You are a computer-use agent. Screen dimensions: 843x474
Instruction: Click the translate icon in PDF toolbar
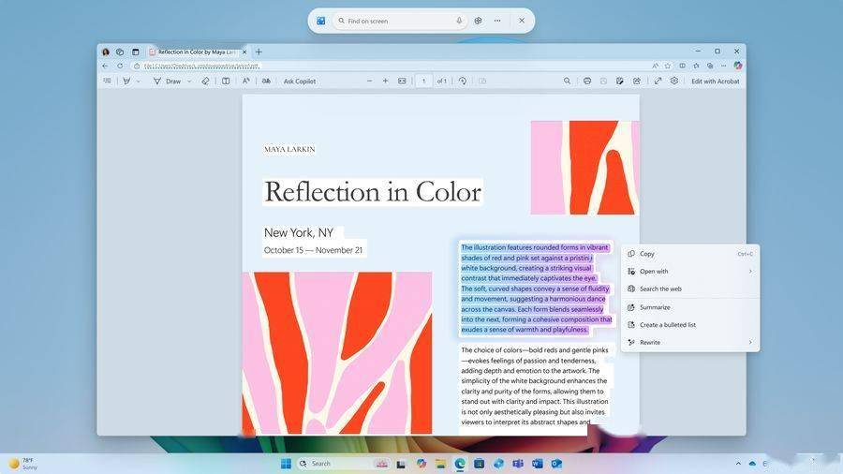click(x=266, y=81)
